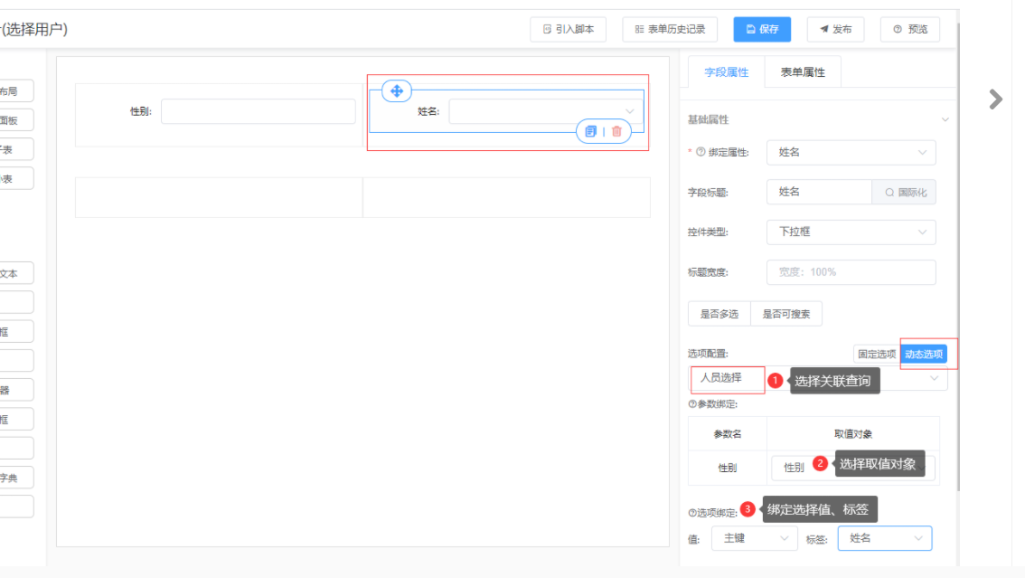Click the 发布 button
This screenshot has width=1025, height=578.
click(x=835, y=29)
